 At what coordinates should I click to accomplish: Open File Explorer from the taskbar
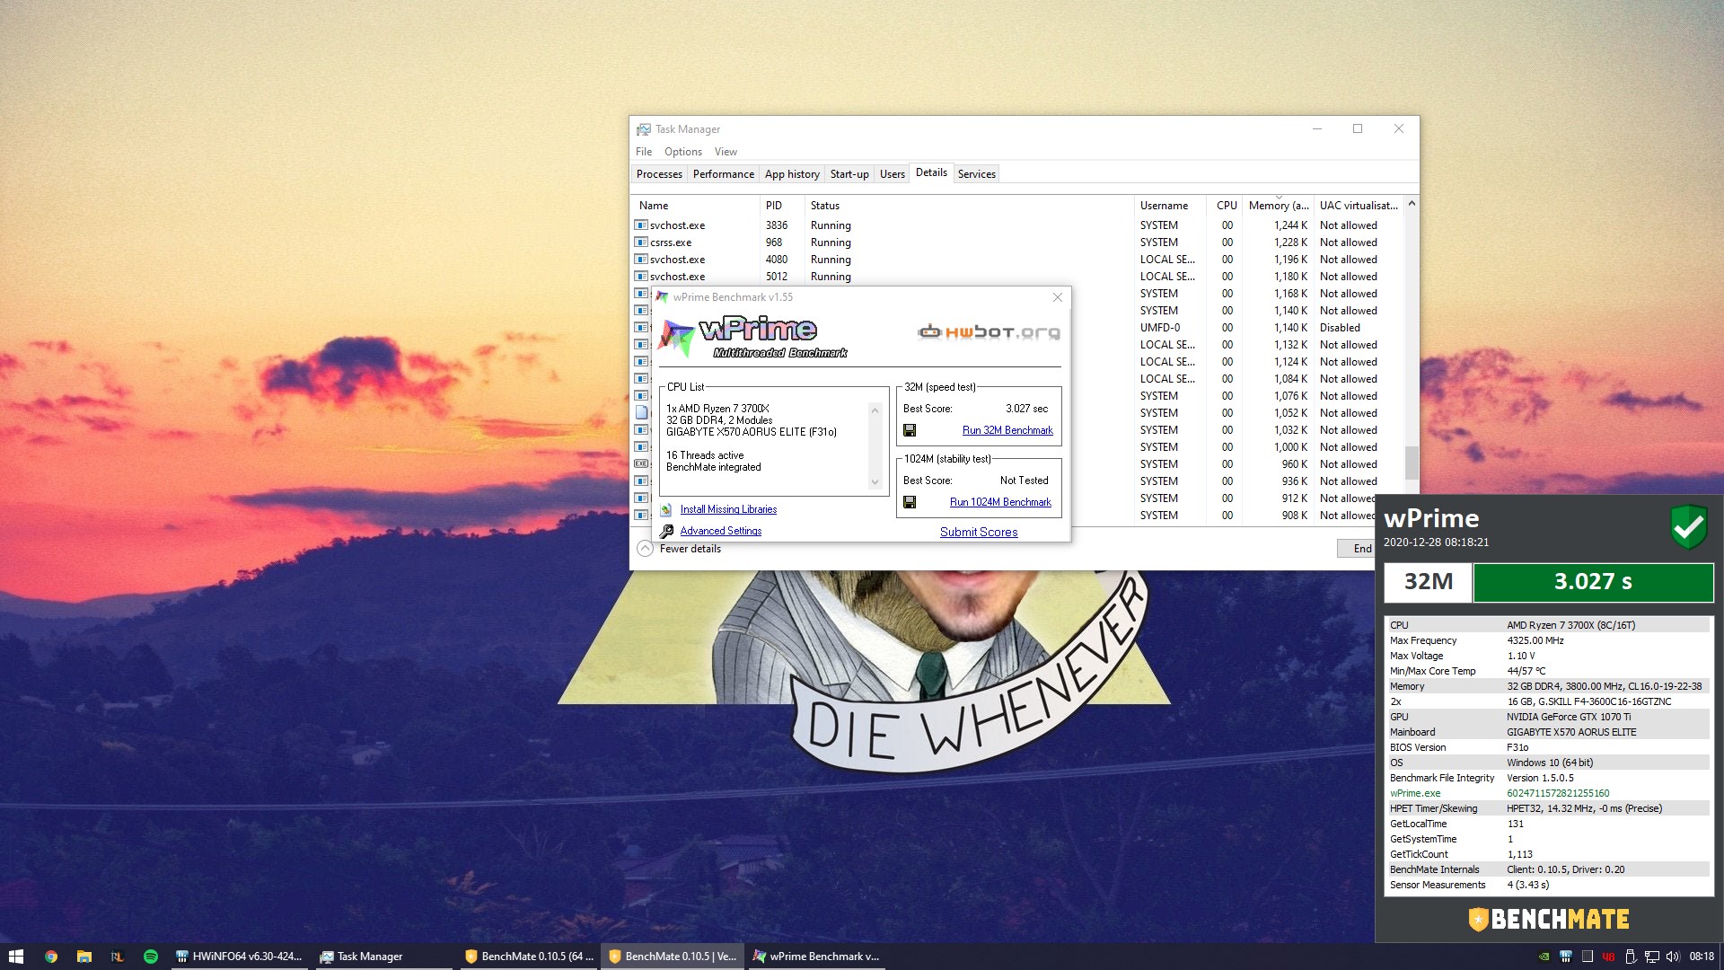84,957
